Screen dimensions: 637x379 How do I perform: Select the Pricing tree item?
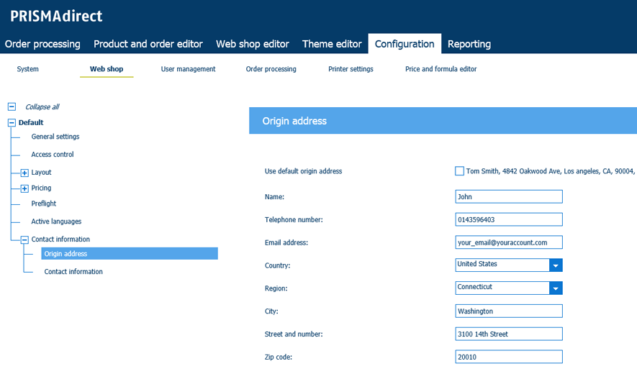point(41,188)
